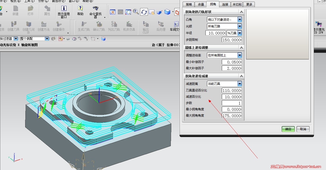Click the blue cube icon in selection bar

click(103, 39)
